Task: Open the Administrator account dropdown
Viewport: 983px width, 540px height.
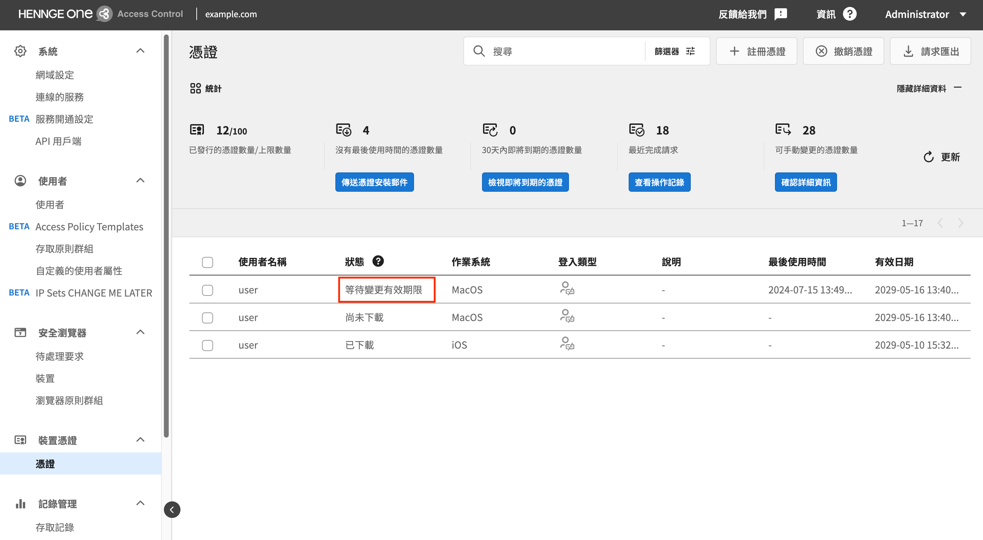Action: pyautogui.click(x=926, y=14)
